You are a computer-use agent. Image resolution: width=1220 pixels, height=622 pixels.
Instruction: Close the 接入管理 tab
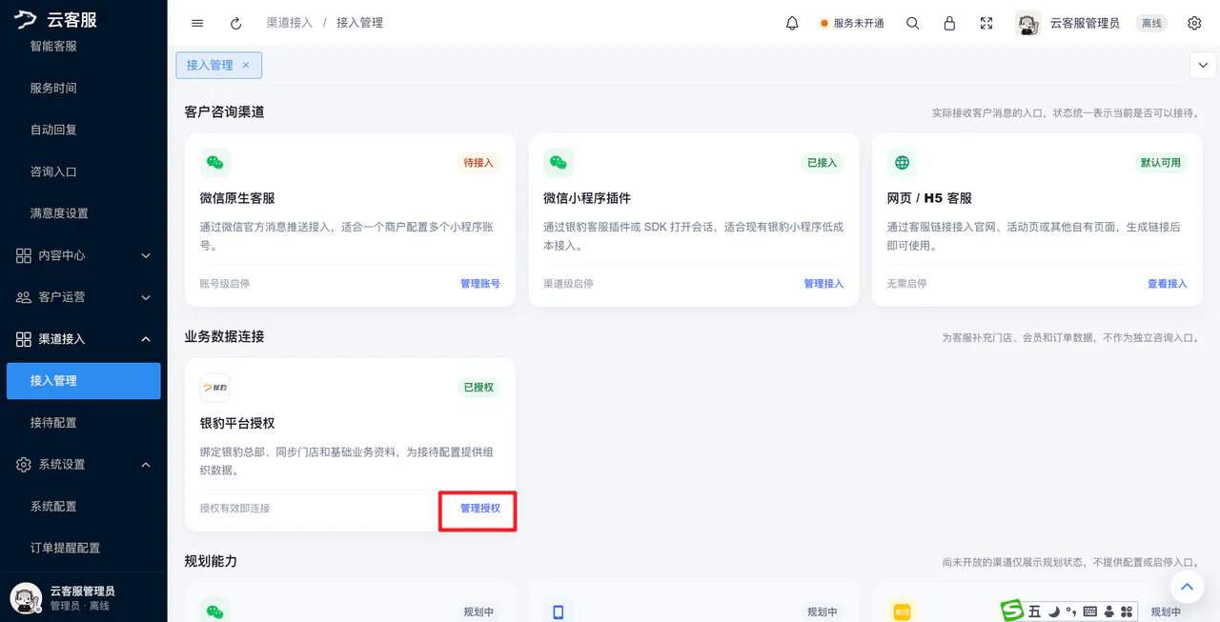tap(246, 65)
